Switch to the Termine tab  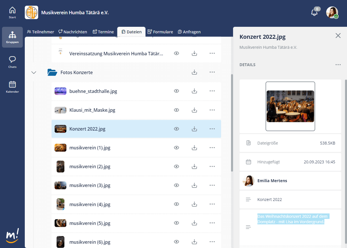[103, 32]
